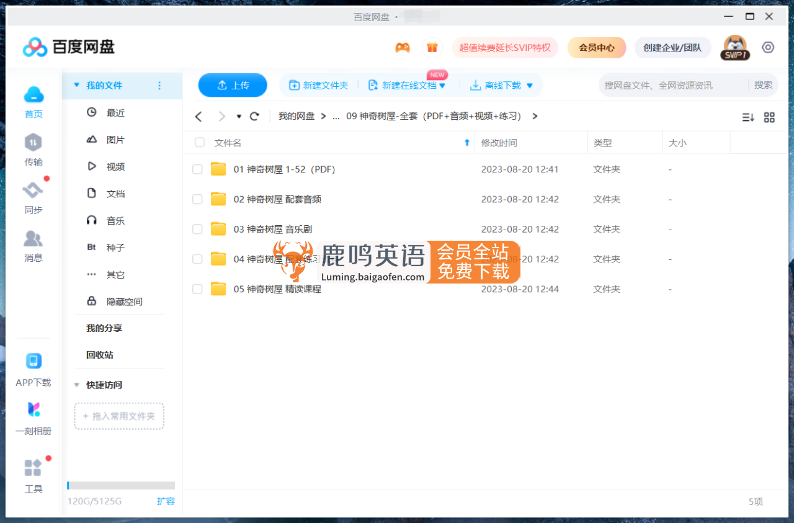Tick checkbox for 02 神奇树屋 配套音频

coord(197,199)
